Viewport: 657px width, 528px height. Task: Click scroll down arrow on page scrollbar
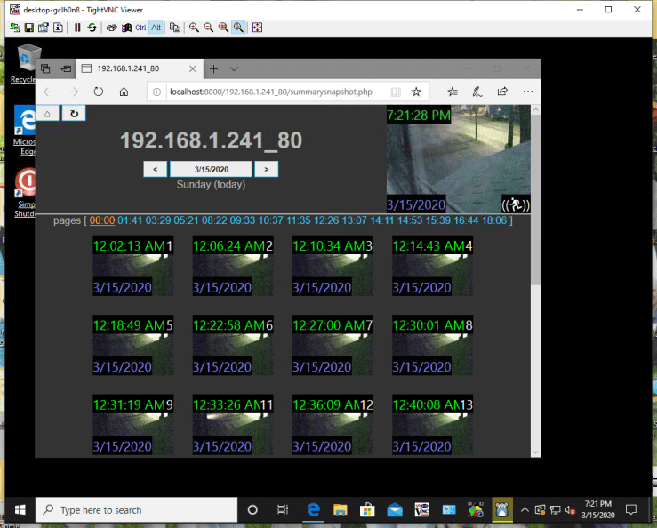tap(535, 452)
